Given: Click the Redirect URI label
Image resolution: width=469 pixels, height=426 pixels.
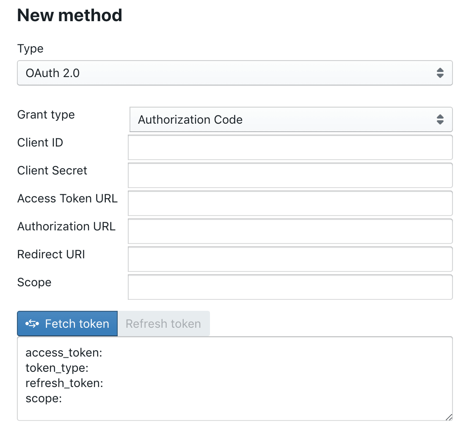Looking at the screenshot, I should [x=51, y=254].
